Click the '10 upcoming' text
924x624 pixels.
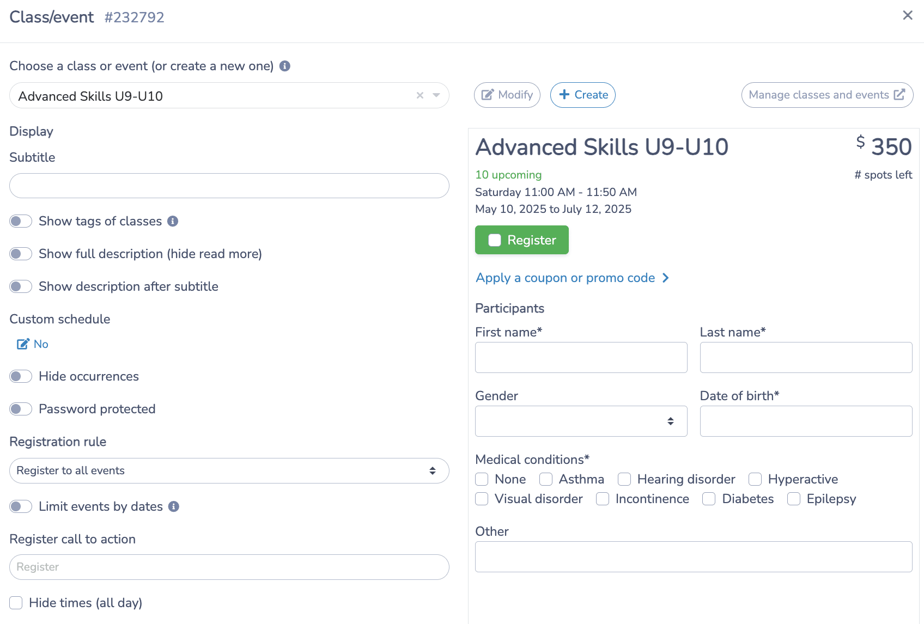pos(508,175)
